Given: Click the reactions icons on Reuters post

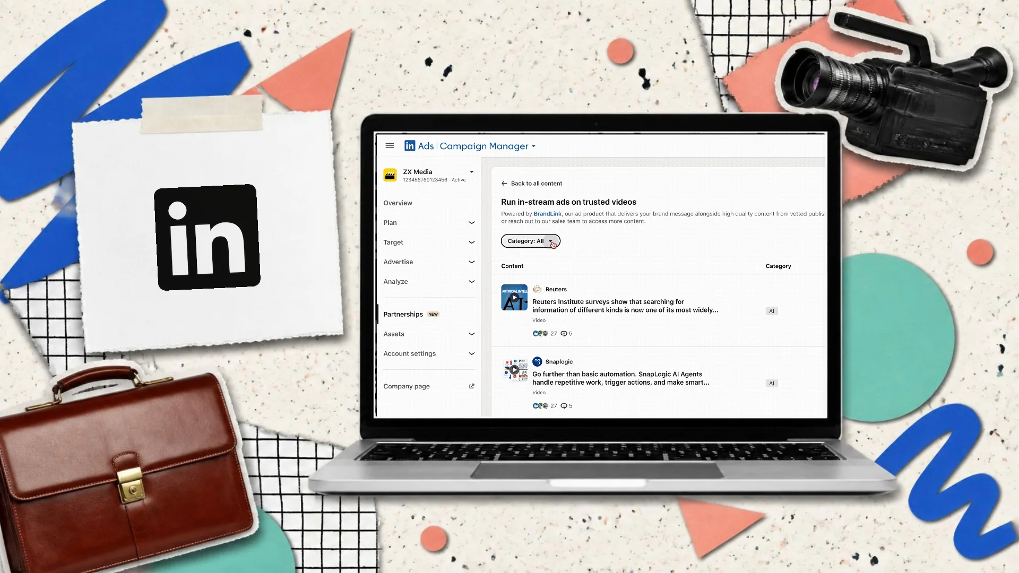Looking at the screenshot, I should (540, 334).
